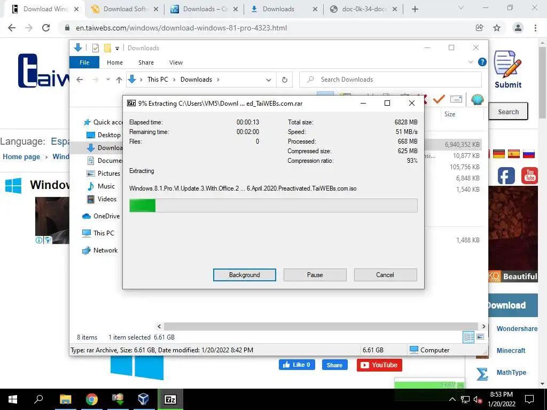This screenshot has width=547, height=410.
Task: Open the Minecraft link
Action: coord(511,350)
